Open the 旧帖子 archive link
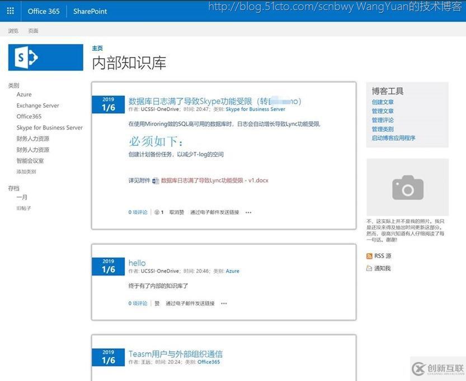 (23, 208)
